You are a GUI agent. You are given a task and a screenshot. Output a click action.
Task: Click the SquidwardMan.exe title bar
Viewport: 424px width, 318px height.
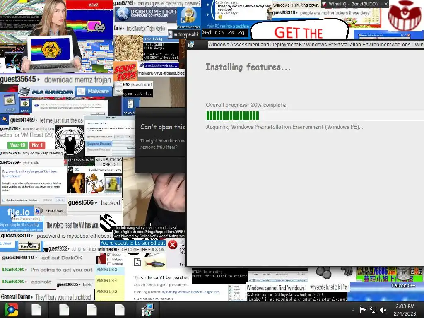tap(98, 169)
